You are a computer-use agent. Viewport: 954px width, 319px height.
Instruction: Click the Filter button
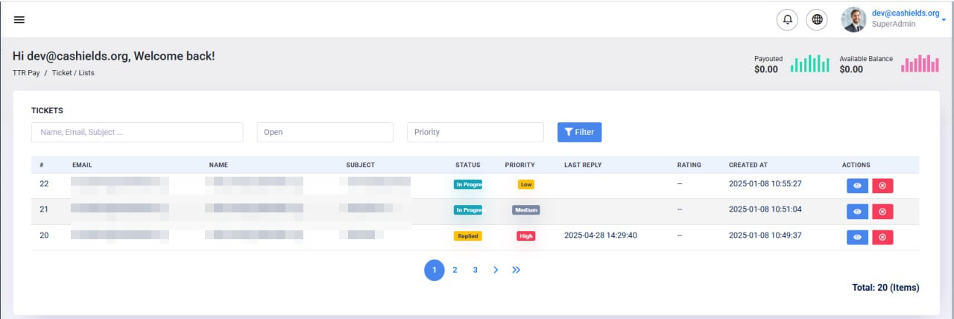pos(579,132)
